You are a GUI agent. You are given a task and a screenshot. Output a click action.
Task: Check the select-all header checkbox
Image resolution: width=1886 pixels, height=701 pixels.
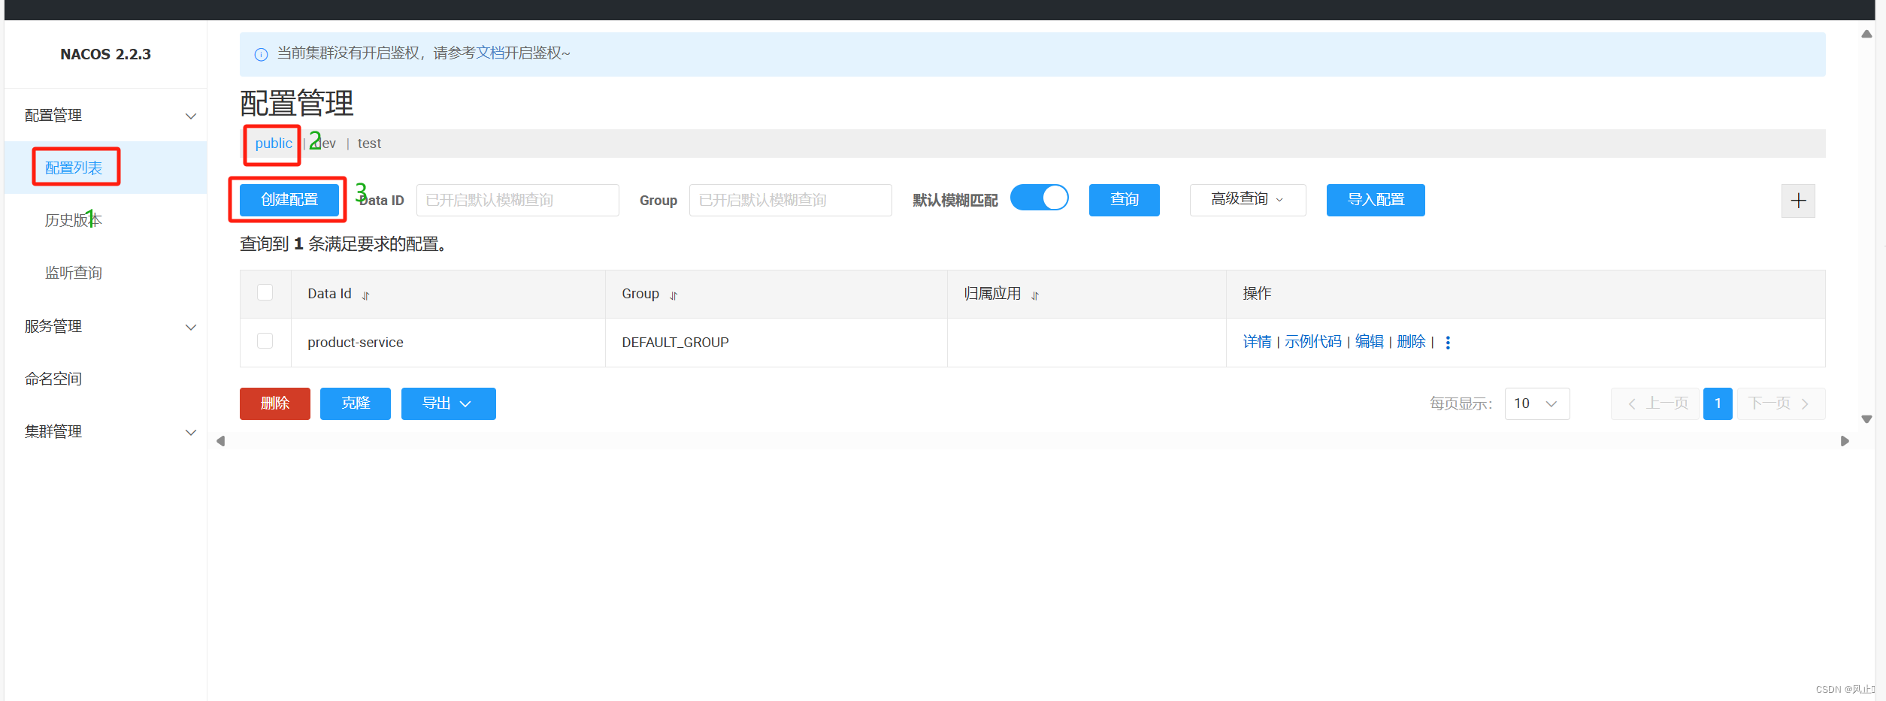pos(265,292)
